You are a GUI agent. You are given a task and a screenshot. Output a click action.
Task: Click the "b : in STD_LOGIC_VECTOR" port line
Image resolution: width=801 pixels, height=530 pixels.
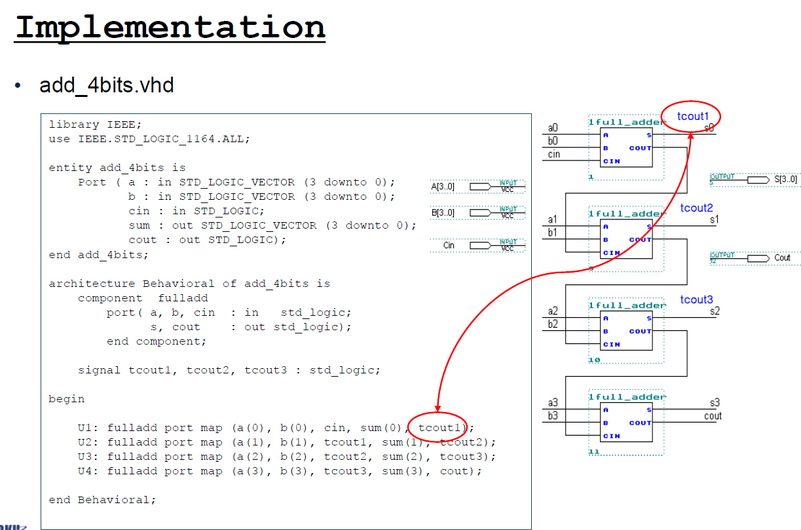[x=263, y=197]
